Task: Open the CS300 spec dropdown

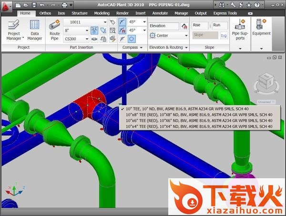Action: coord(87,39)
